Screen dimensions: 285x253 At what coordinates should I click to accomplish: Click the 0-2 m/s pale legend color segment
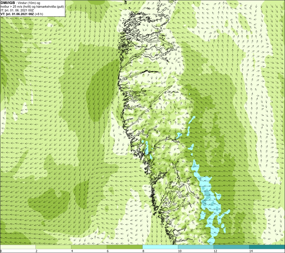pos(18,247)
